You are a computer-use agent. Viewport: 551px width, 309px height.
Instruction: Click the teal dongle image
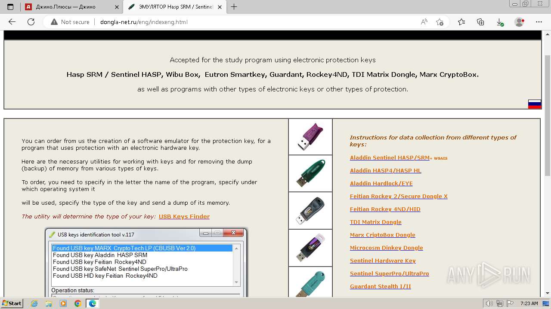310,282
